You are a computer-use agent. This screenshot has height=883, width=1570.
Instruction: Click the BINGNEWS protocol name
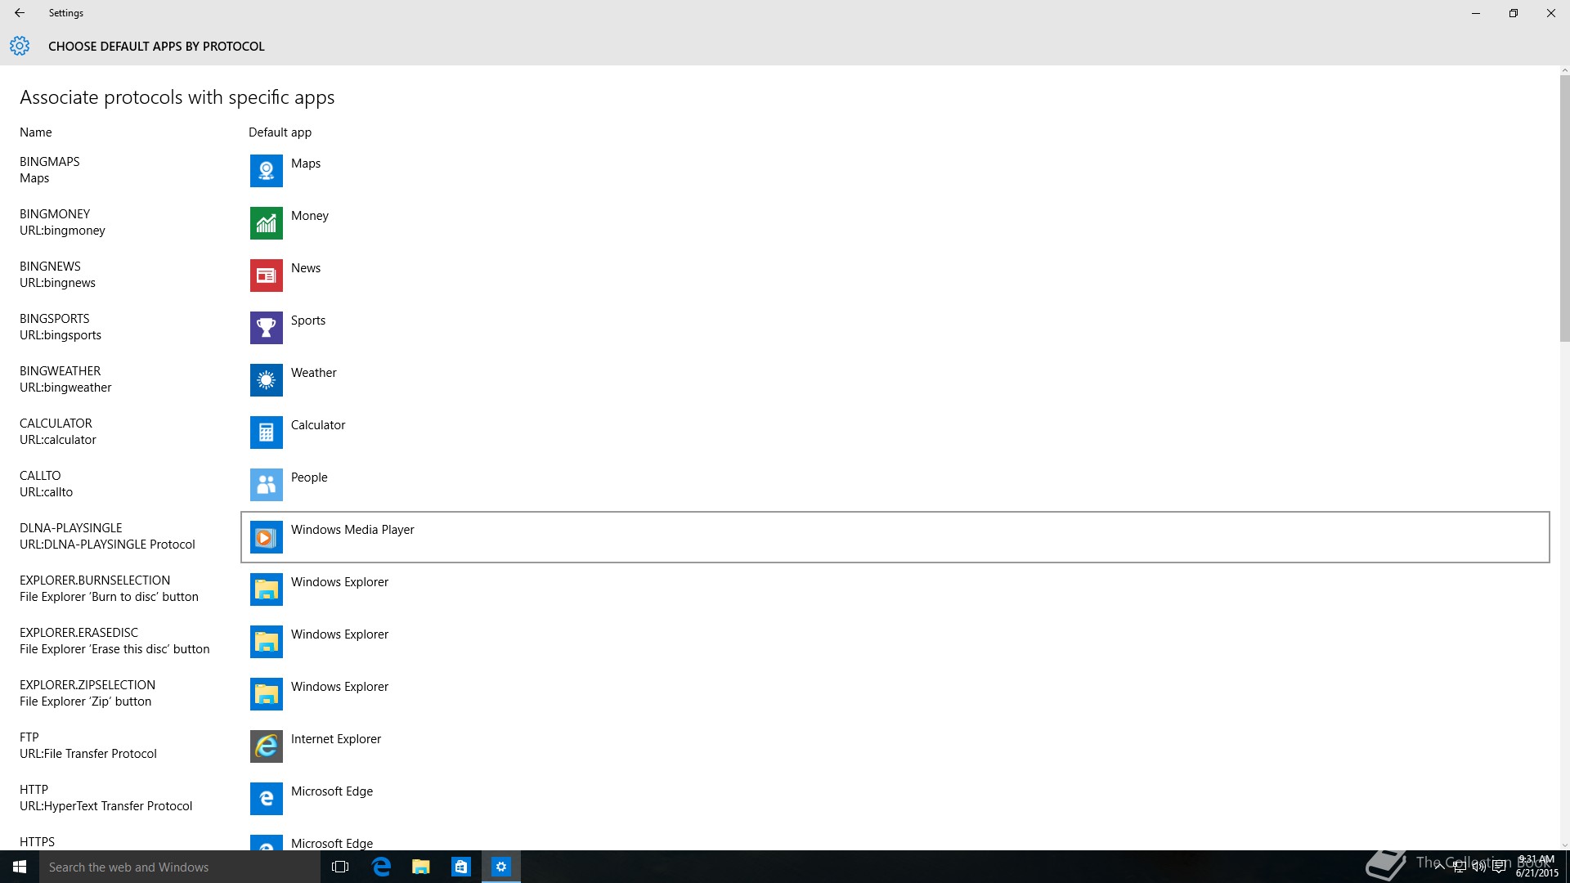coord(50,267)
